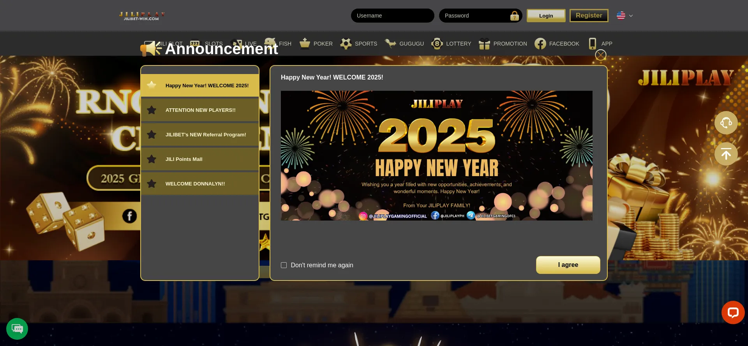Click the Facebook icon in navigation
Image resolution: width=748 pixels, height=346 pixels.
click(x=540, y=44)
